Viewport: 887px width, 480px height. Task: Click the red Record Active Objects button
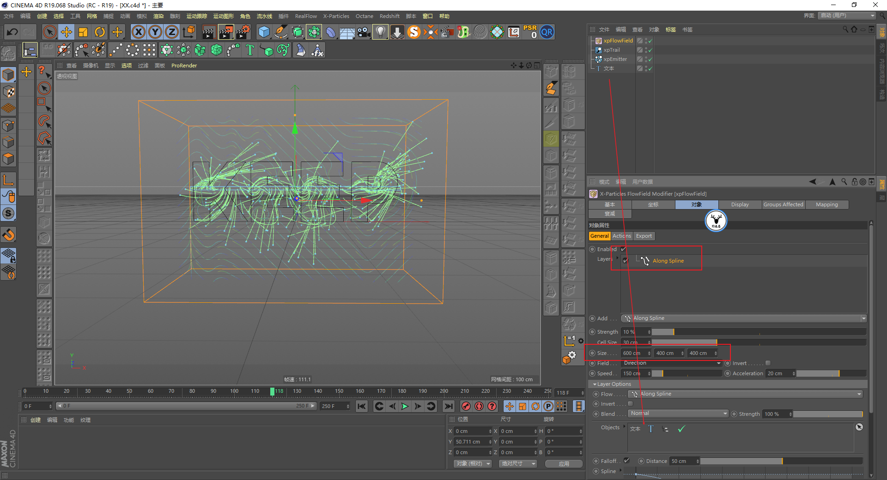[x=466, y=406]
